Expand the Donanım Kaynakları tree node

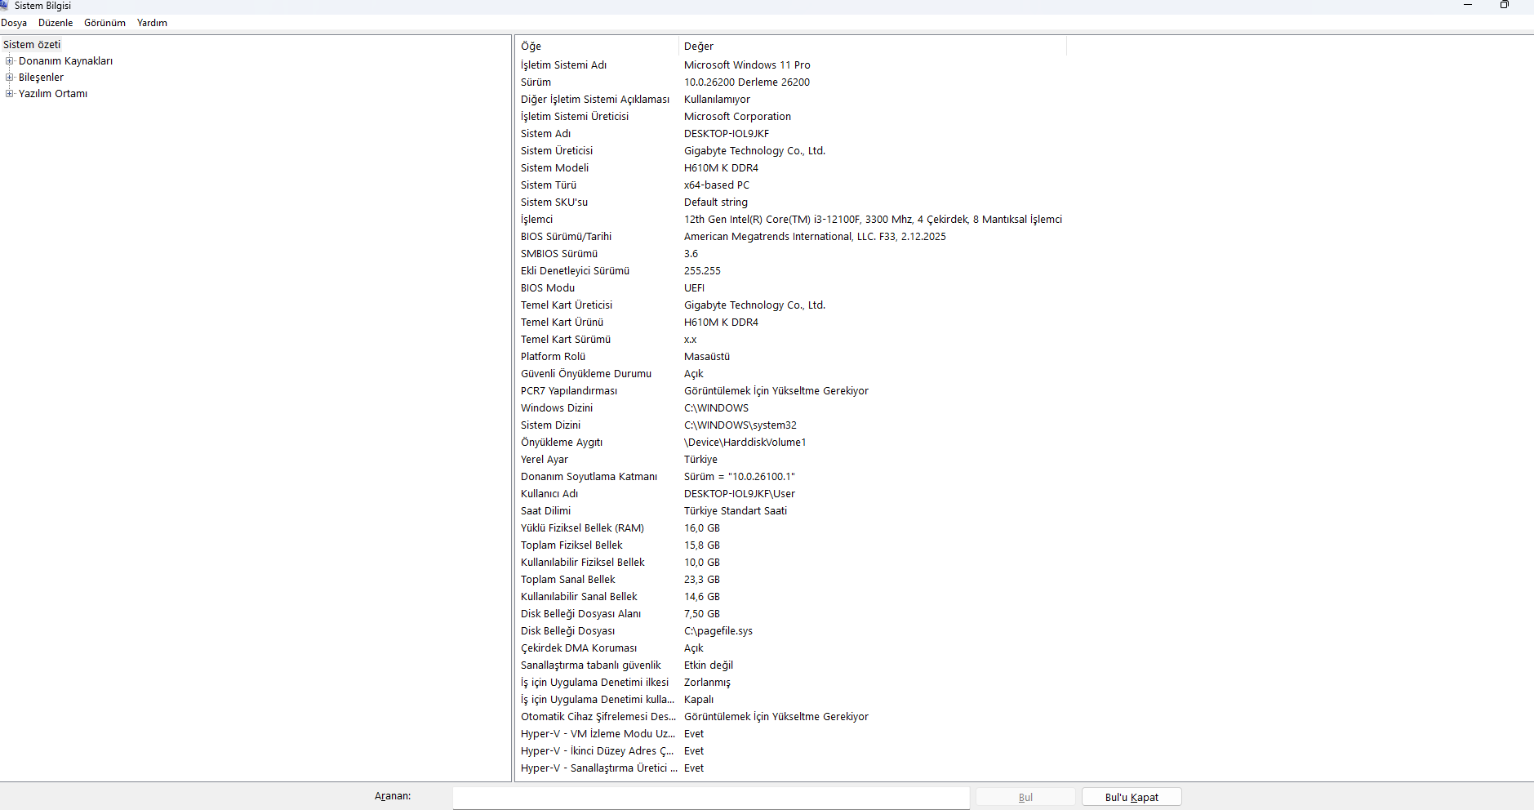pos(10,61)
